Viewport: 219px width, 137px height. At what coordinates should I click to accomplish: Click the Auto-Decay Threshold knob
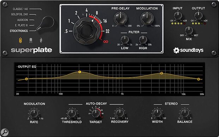[x=72, y=113]
